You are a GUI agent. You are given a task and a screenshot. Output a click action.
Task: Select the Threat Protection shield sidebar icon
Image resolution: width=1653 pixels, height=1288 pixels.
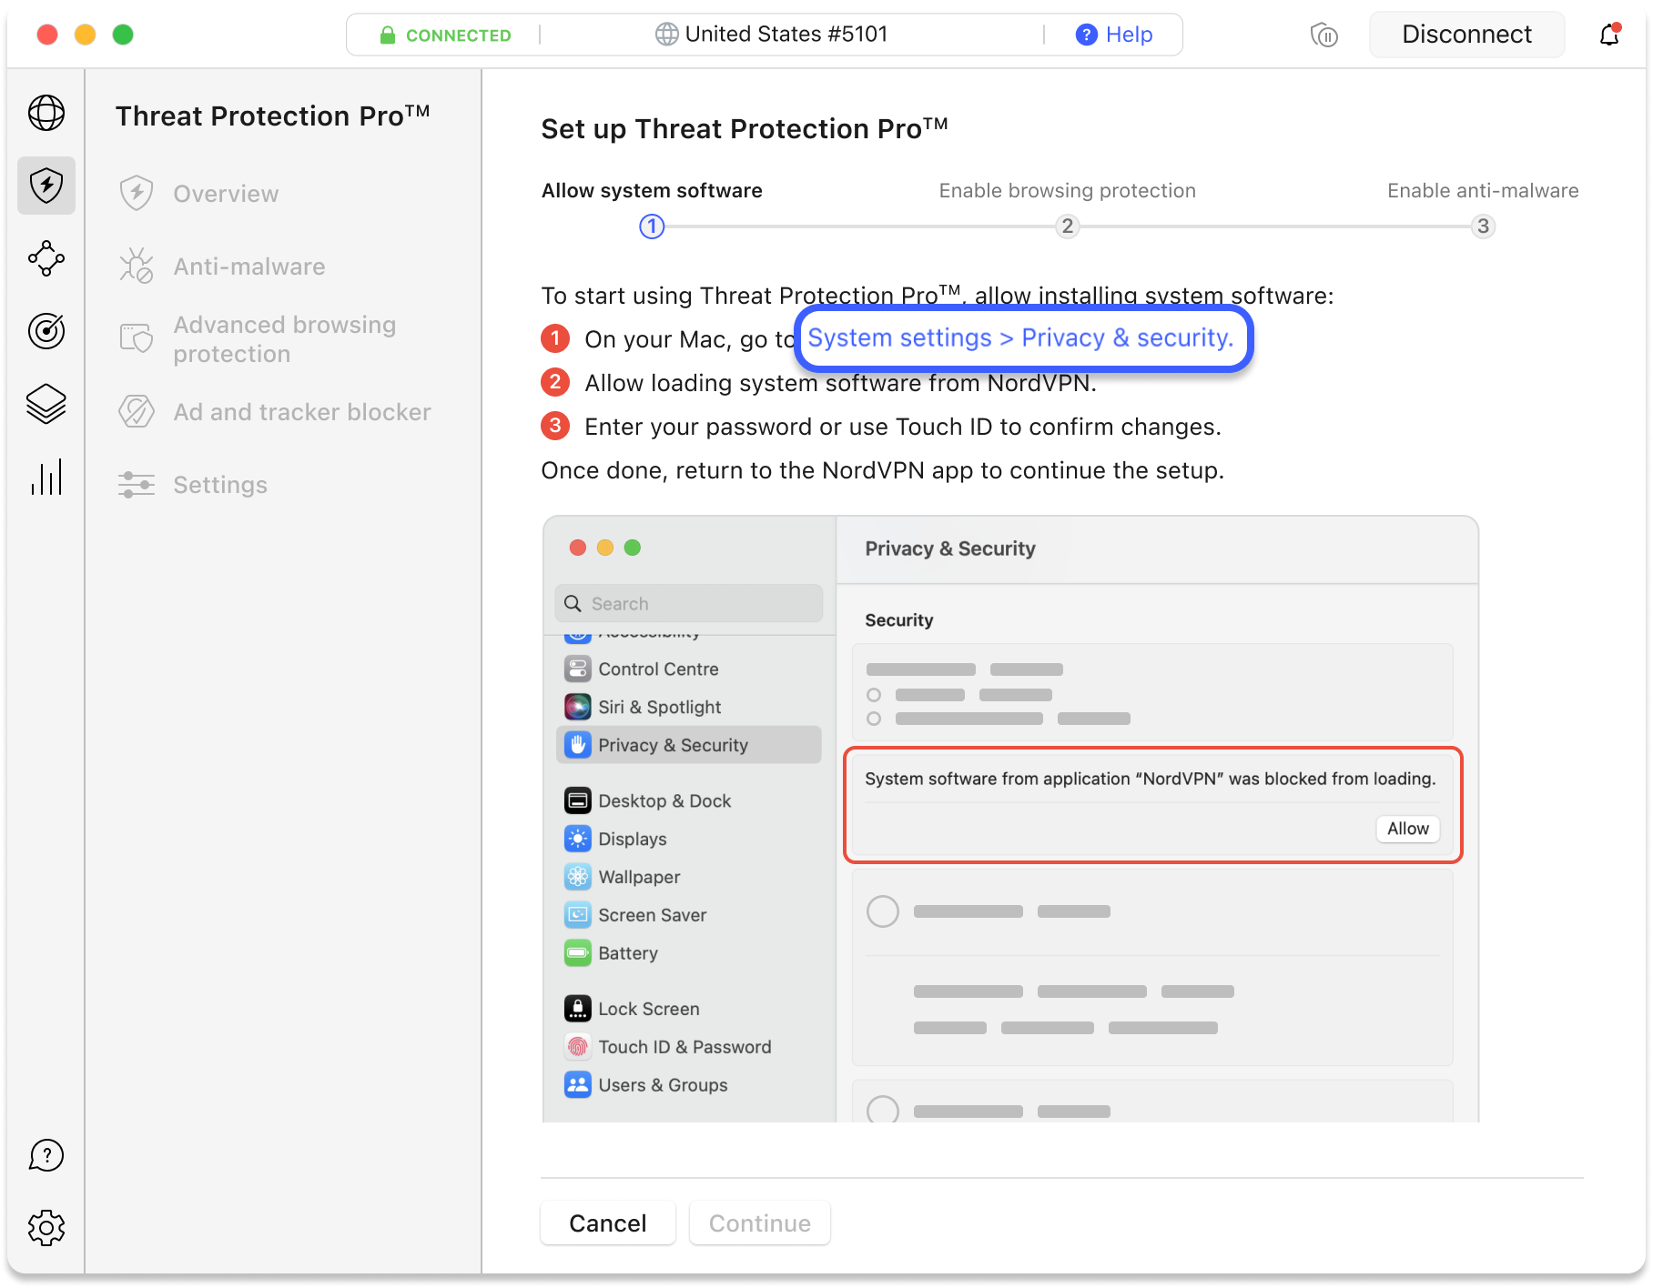[46, 186]
